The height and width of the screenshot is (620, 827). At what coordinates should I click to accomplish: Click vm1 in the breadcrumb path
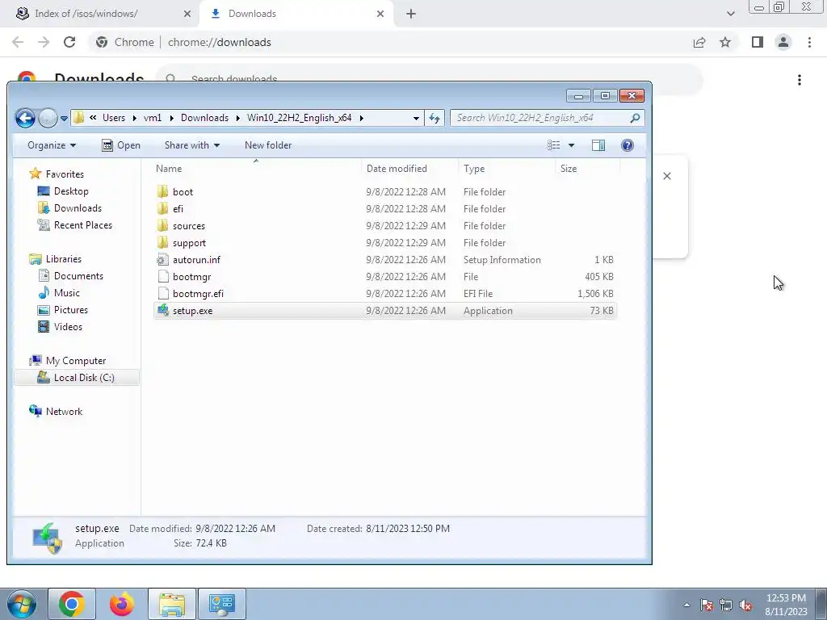coord(153,118)
